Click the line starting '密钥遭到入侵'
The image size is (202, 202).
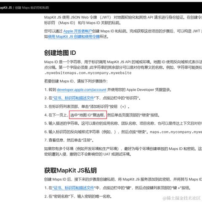click(88, 154)
